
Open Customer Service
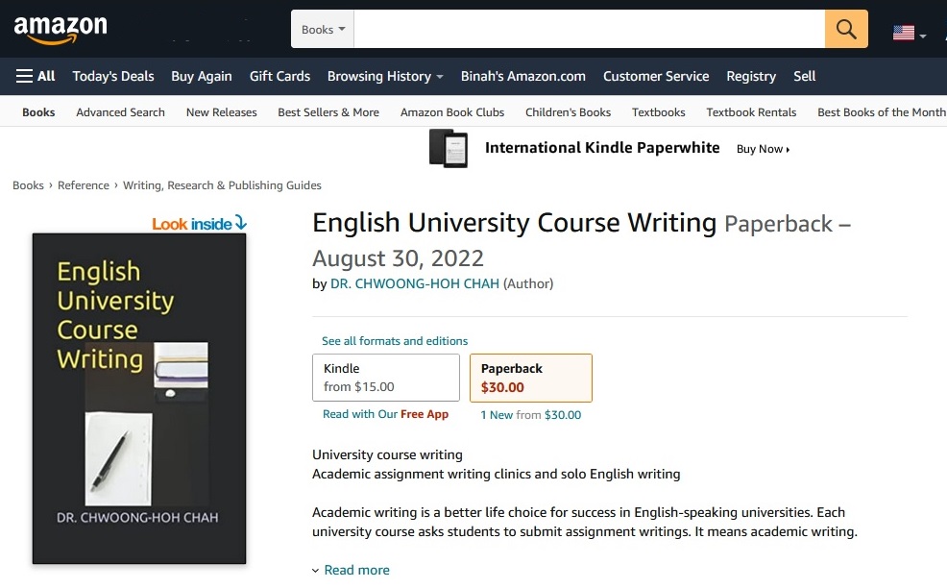pos(656,76)
